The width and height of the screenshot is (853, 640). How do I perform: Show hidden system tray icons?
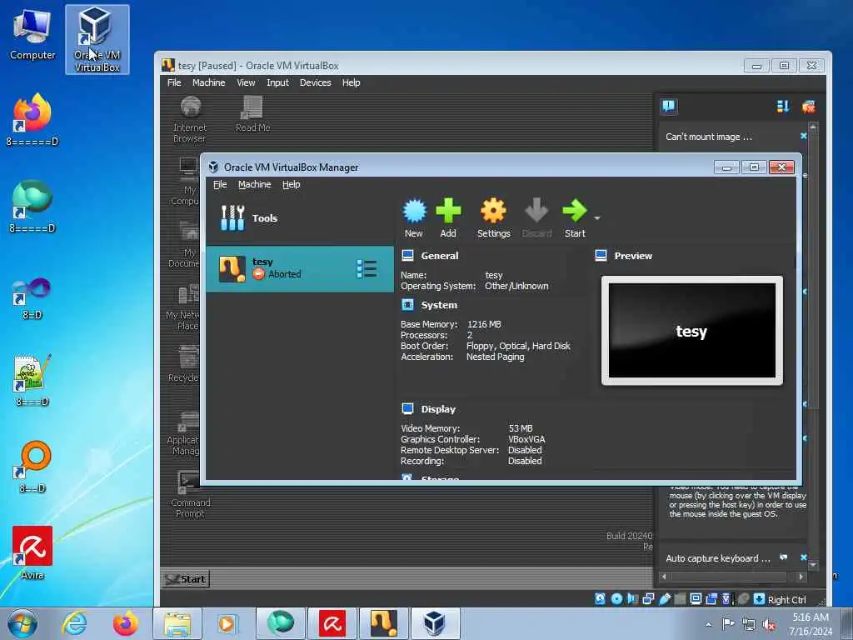(708, 624)
